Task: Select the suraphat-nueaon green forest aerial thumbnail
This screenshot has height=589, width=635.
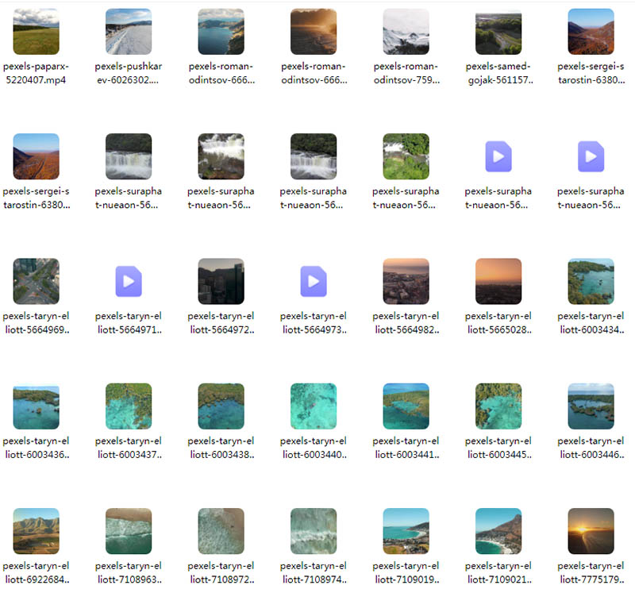Action: pos(406,156)
